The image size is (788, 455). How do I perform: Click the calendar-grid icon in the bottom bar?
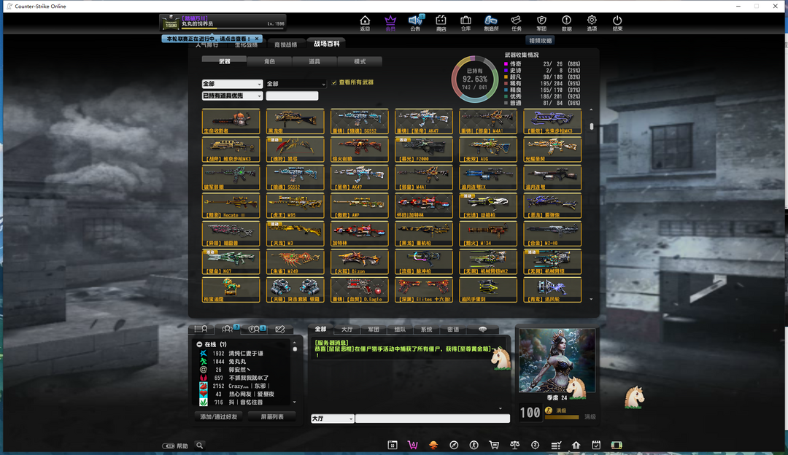[393, 445]
